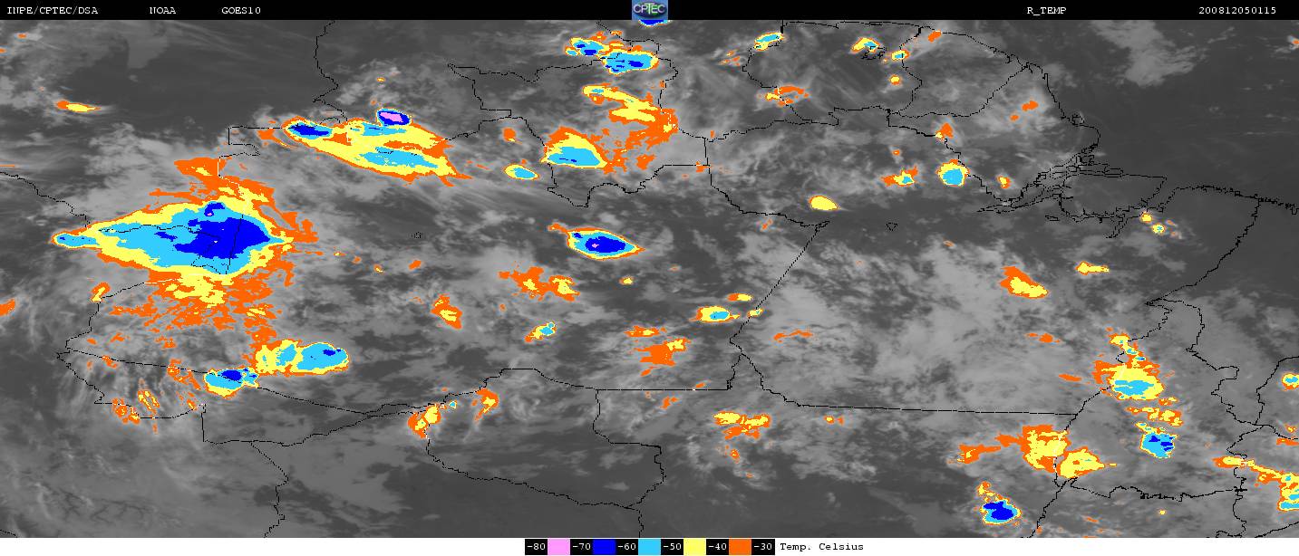Click the CPTEC logo in header
The height and width of the screenshot is (556, 1299).
[649, 10]
